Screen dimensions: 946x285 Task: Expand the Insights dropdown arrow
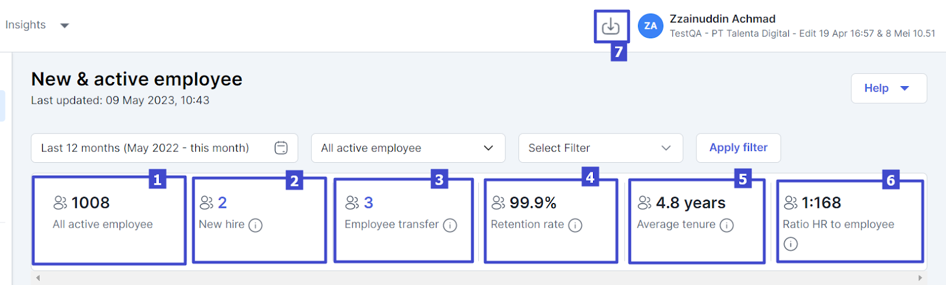pyautogui.click(x=65, y=25)
